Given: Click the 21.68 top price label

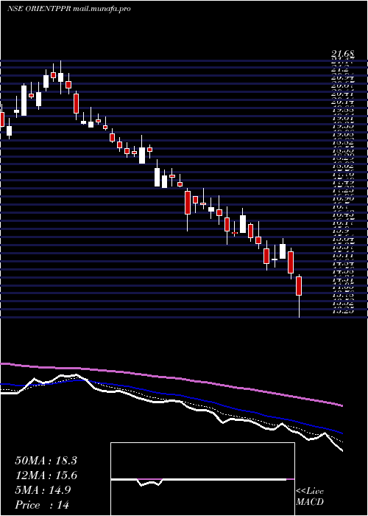Looking at the screenshot, I should (x=343, y=53).
